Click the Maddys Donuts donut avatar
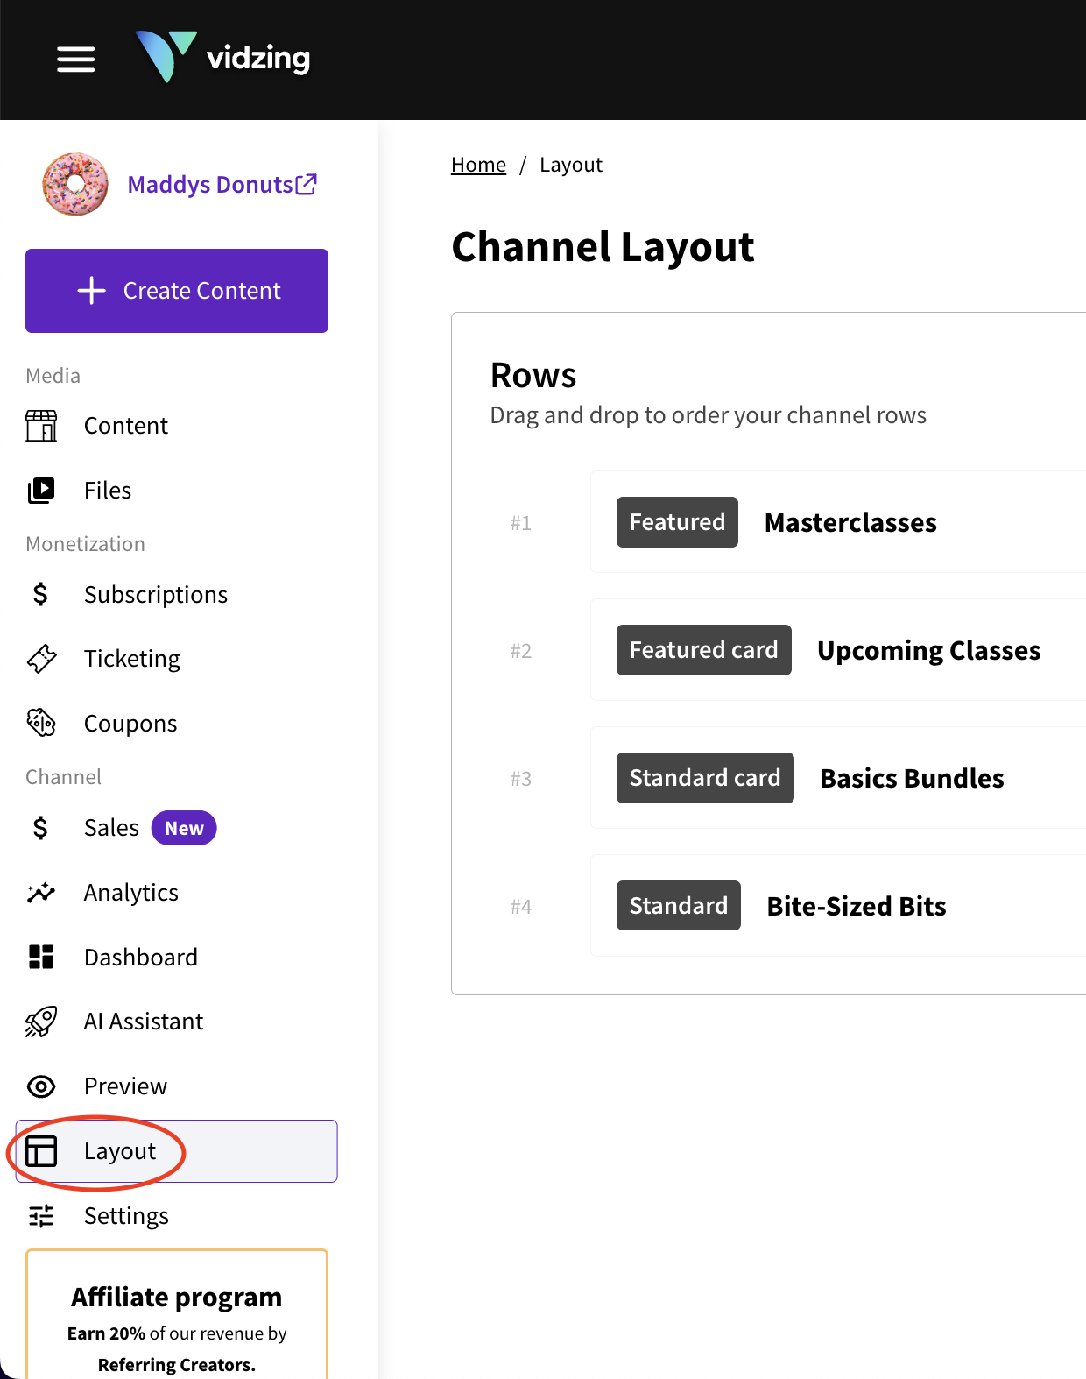 [75, 185]
